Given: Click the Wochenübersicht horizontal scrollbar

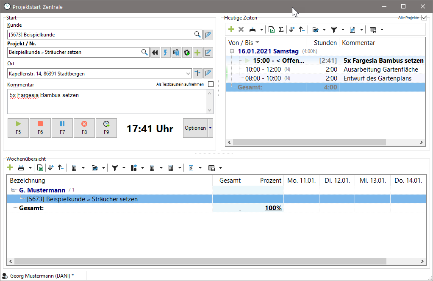Looking at the screenshot, I should (212, 262).
